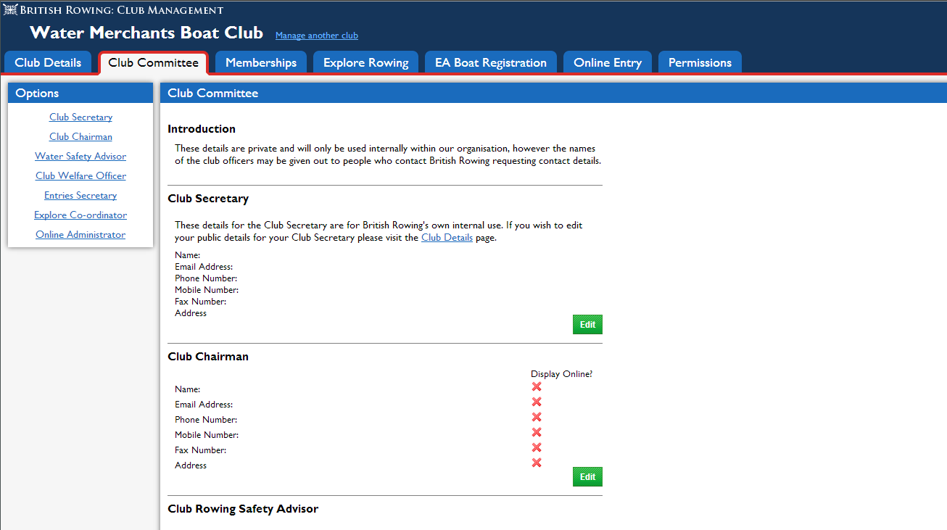947x530 pixels.
Task: Select Entries Secretary option link
Action: pyautogui.click(x=80, y=195)
